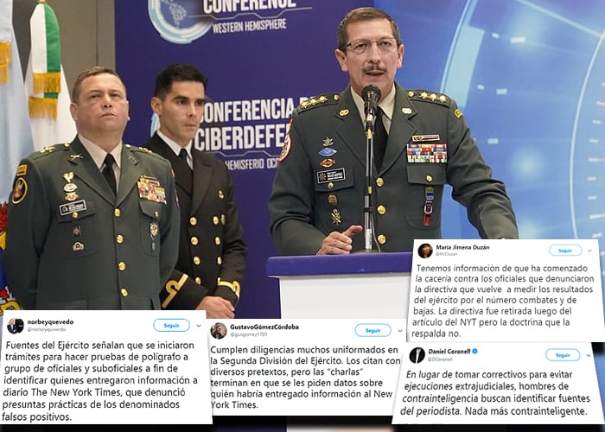Click the @norbeyquevedo handle
Image resolution: width=605 pixels, height=432 pixels.
pyautogui.click(x=47, y=329)
